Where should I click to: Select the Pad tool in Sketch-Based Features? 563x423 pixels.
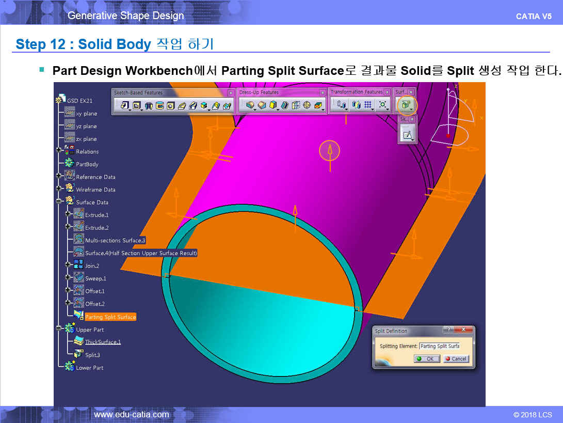125,106
